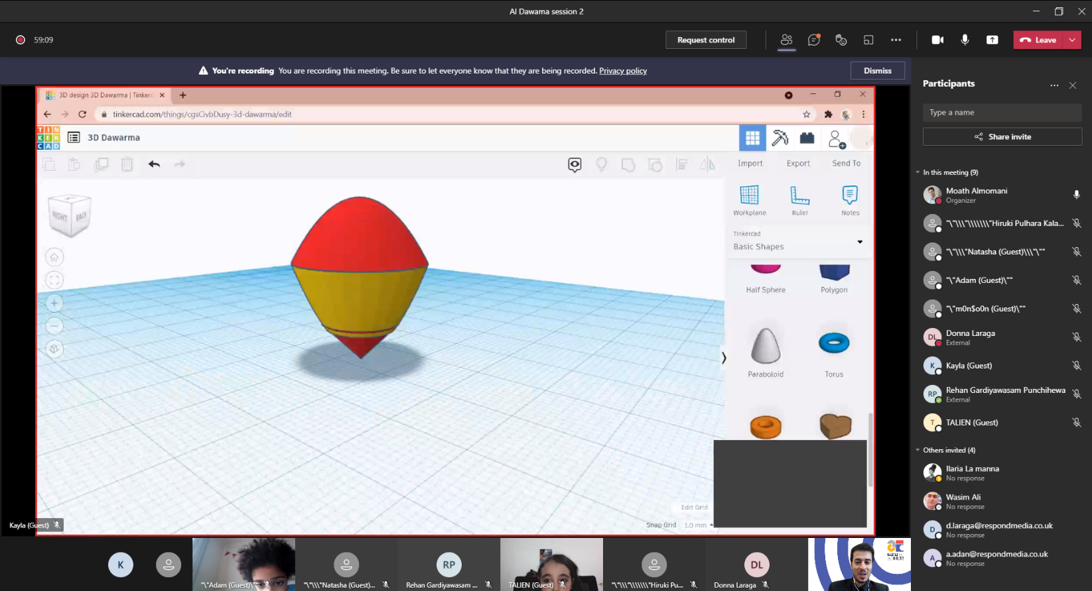This screenshot has height=591, width=1092.
Task: Select Wasim Ali in invited list
Action: [x=1002, y=502]
